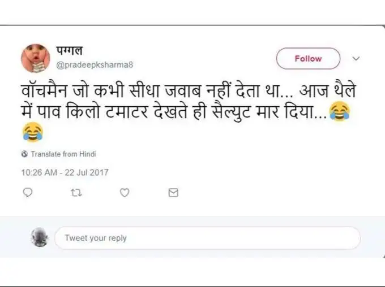Click the small avatar beside the reply box

[x=39, y=237]
